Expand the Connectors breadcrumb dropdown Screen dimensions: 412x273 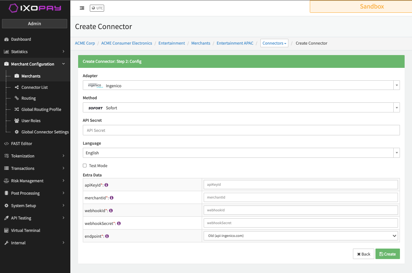274,43
